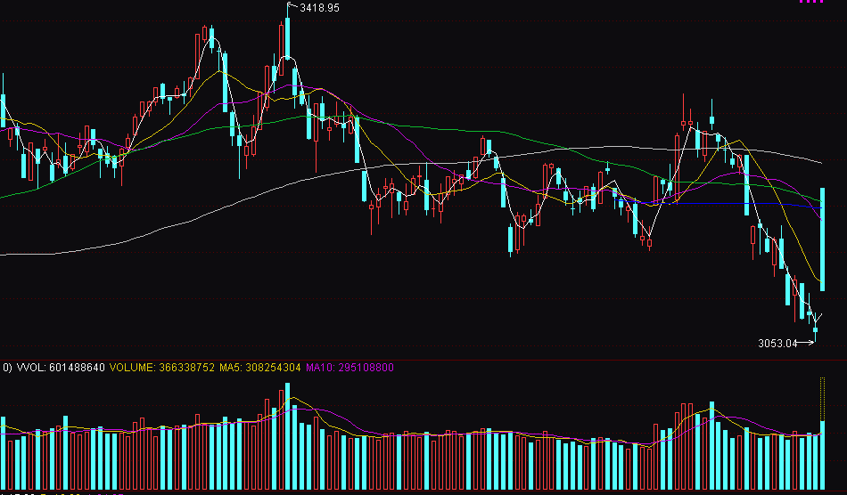This screenshot has height=495, width=847.
Task: Click the white pointer line beside 3418.95
Action: point(292,7)
